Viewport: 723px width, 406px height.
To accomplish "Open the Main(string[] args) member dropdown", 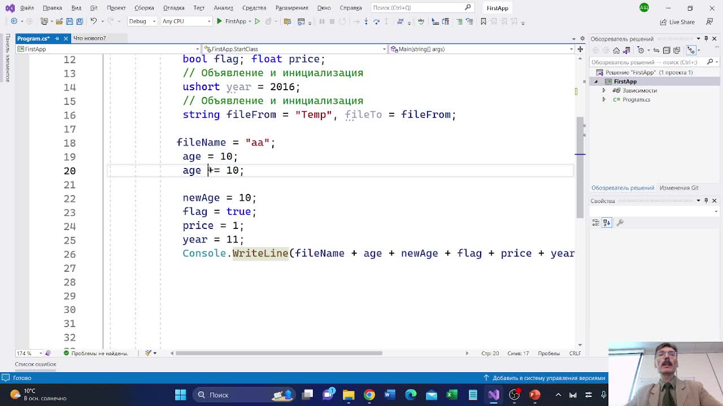I will point(482,49).
